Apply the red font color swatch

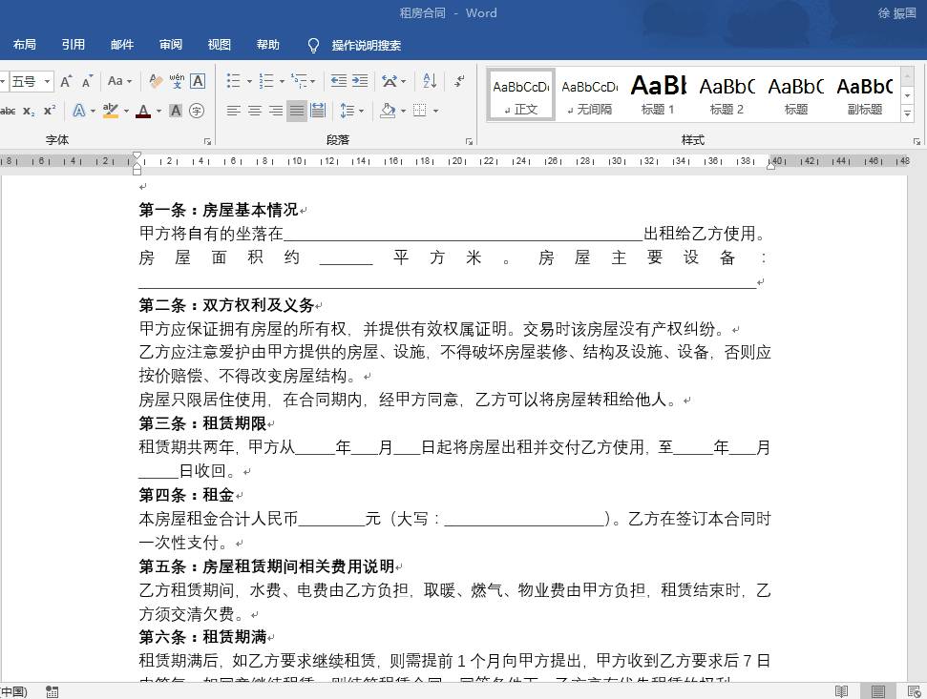point(143,111)
